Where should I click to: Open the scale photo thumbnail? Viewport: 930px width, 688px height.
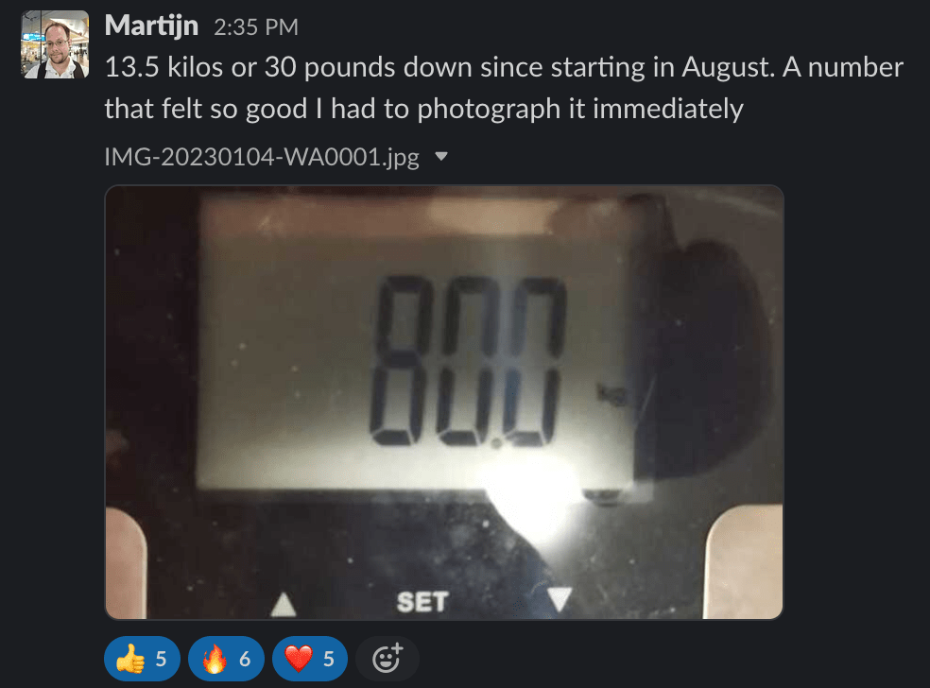tap(444, 403)
